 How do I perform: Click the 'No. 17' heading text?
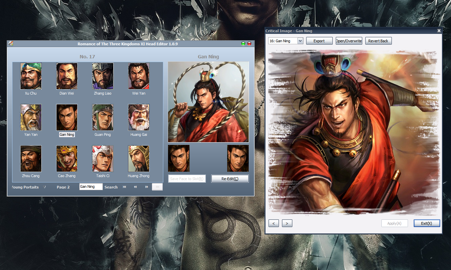[x=87, y=57]
